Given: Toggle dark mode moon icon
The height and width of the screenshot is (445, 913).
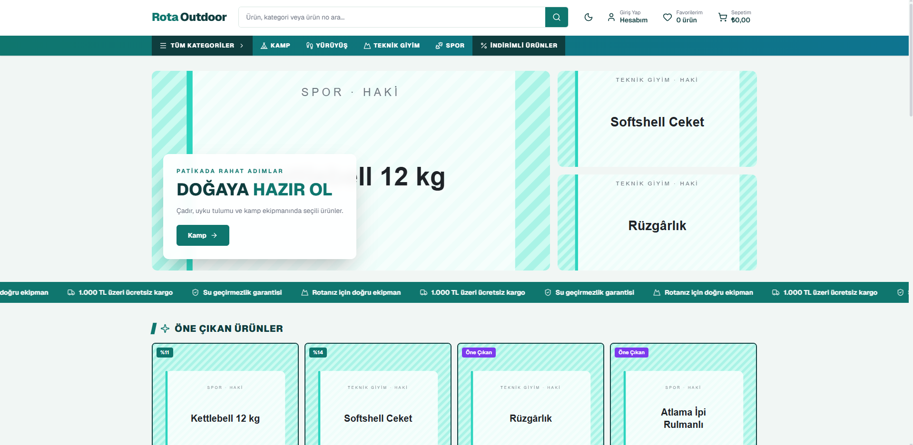Looking at the screenshot, I should pos(589,17).
